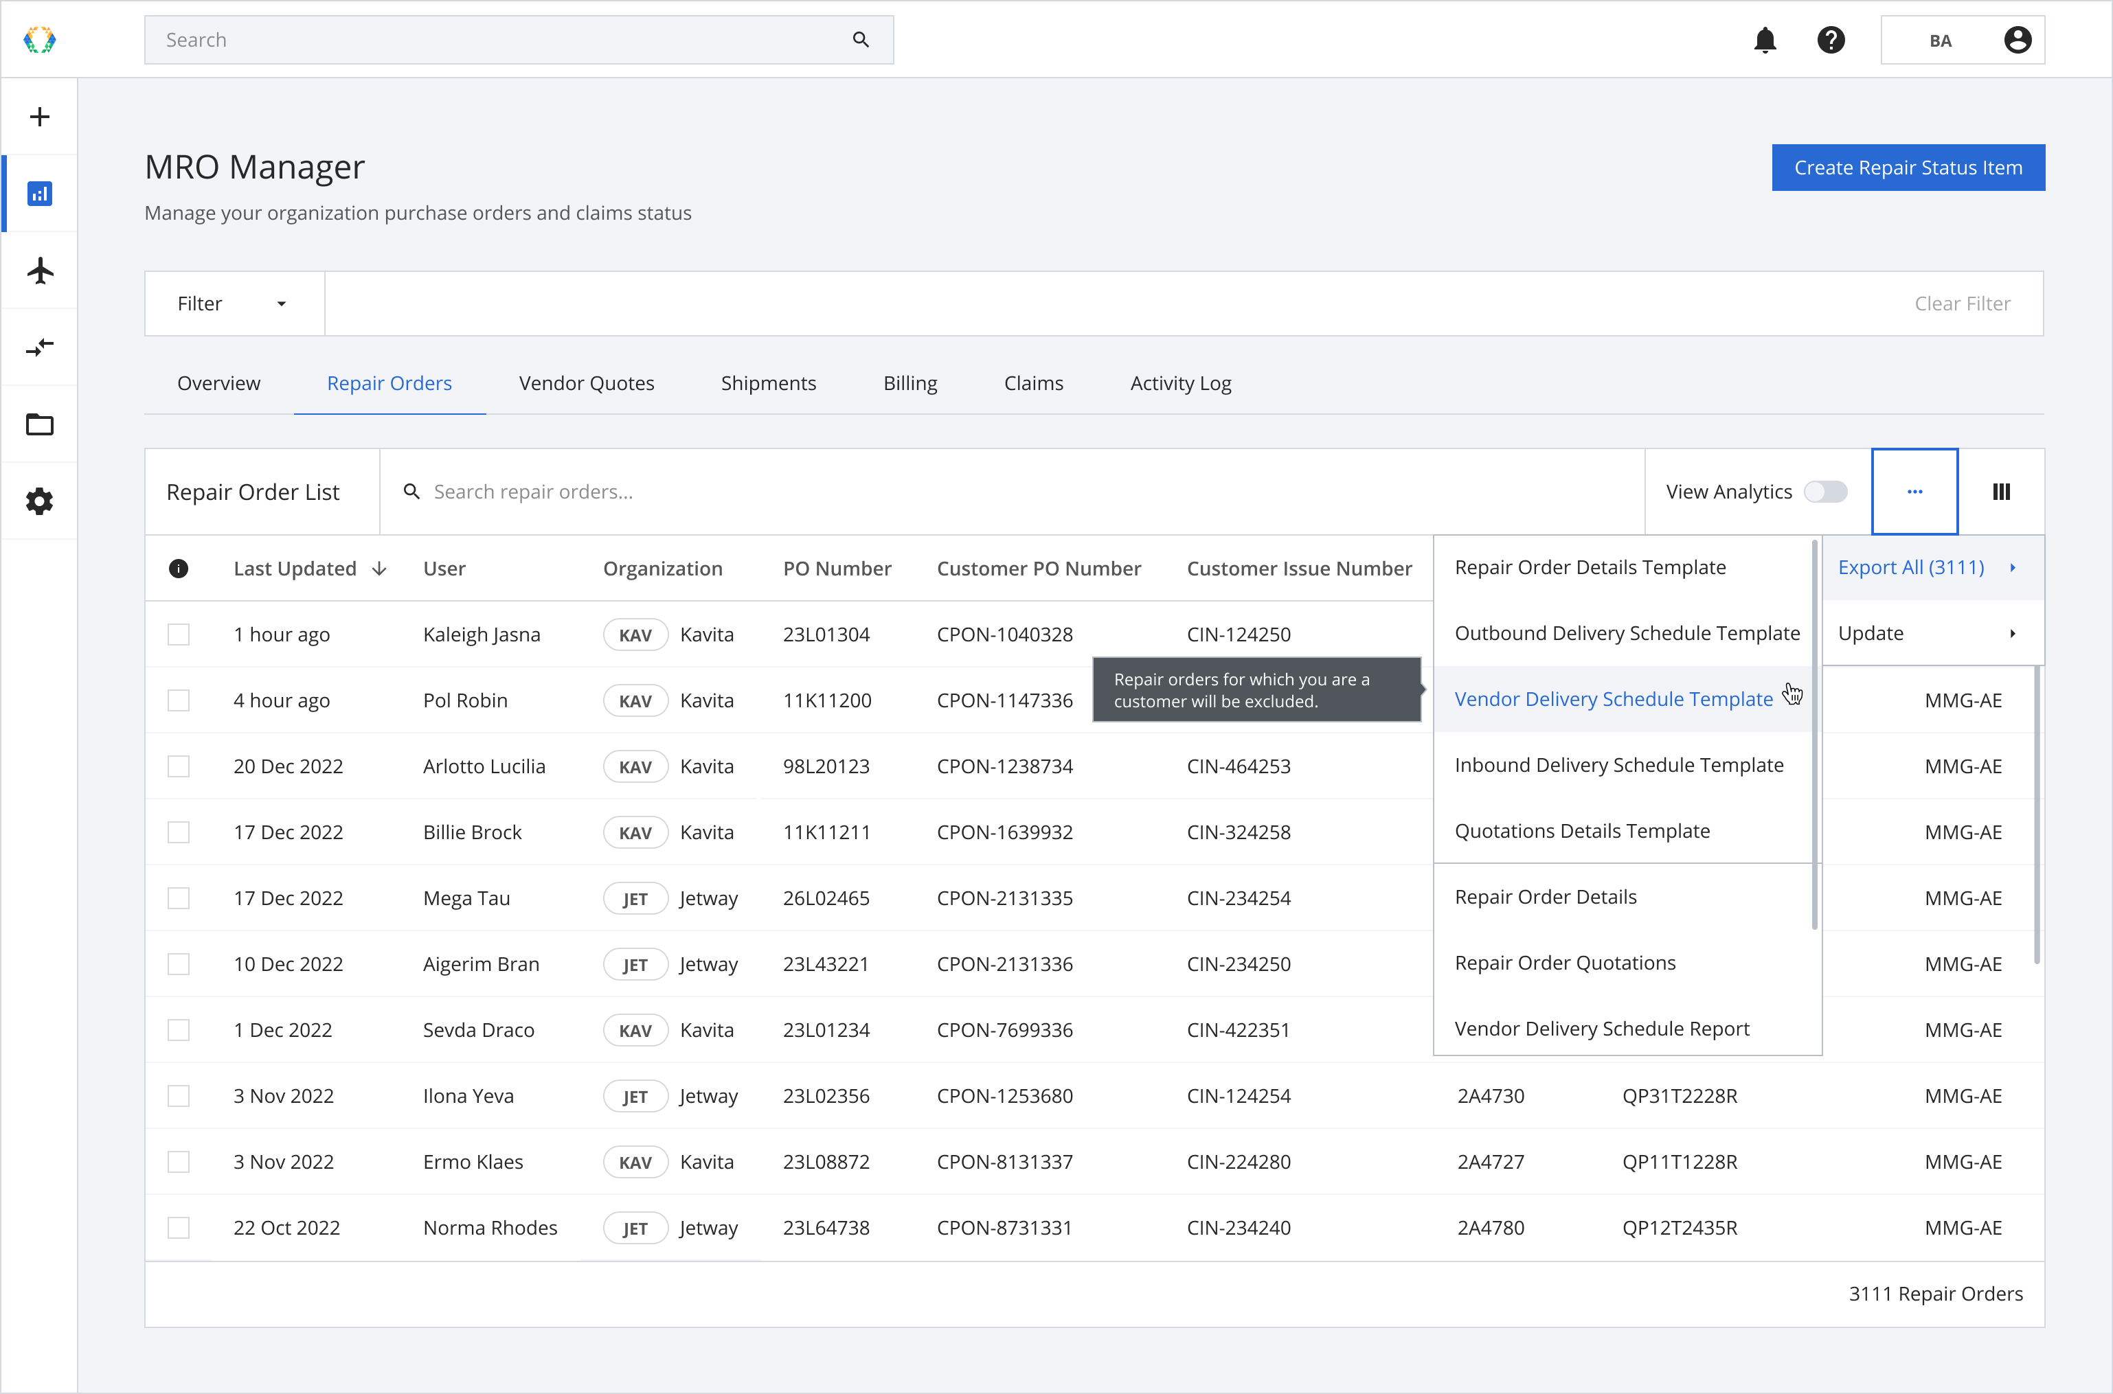
Task: Expand the Update submenu
Action: point(1933,633)
